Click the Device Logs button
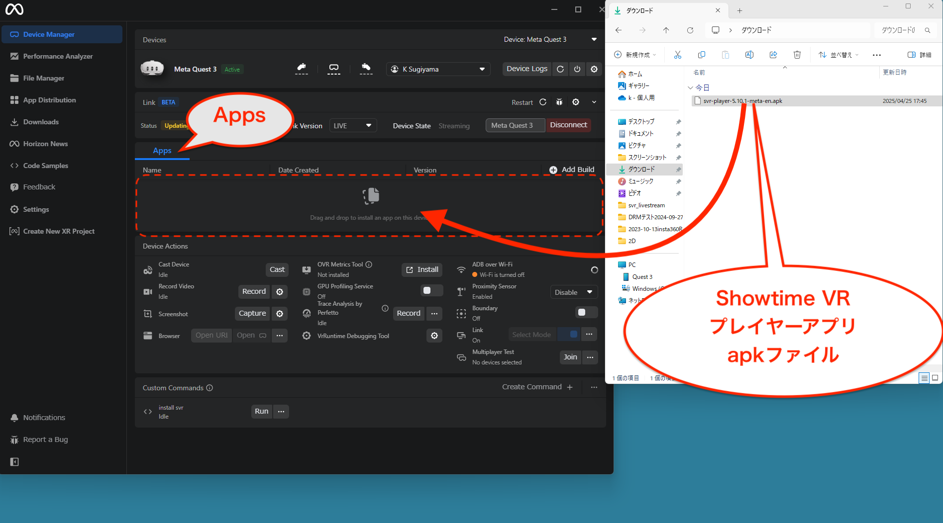This screenshot has height=523, width=943. (526, 69)
